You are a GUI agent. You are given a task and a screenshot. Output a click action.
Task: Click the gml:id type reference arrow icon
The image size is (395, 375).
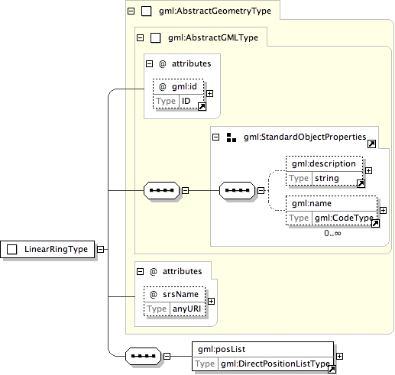coord(202,107)
